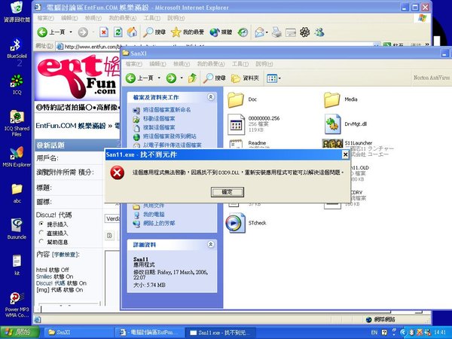This screenshot has height=339, width=452.
Task: Select the DrvMgt.dll file
Action: pos(345,124)
